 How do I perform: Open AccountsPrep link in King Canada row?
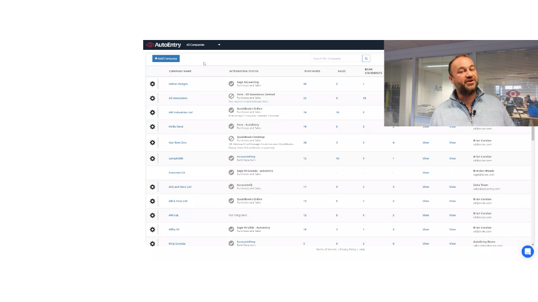pyautogui.click(x=246, y=242)
